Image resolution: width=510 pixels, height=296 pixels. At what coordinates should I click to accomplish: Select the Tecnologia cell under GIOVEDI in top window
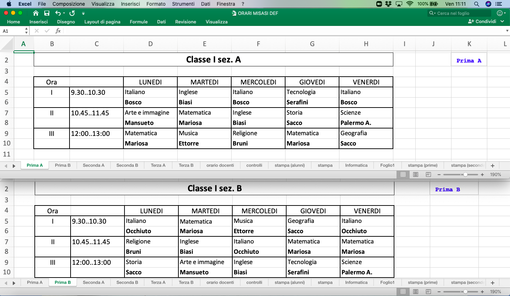point(312,92)
